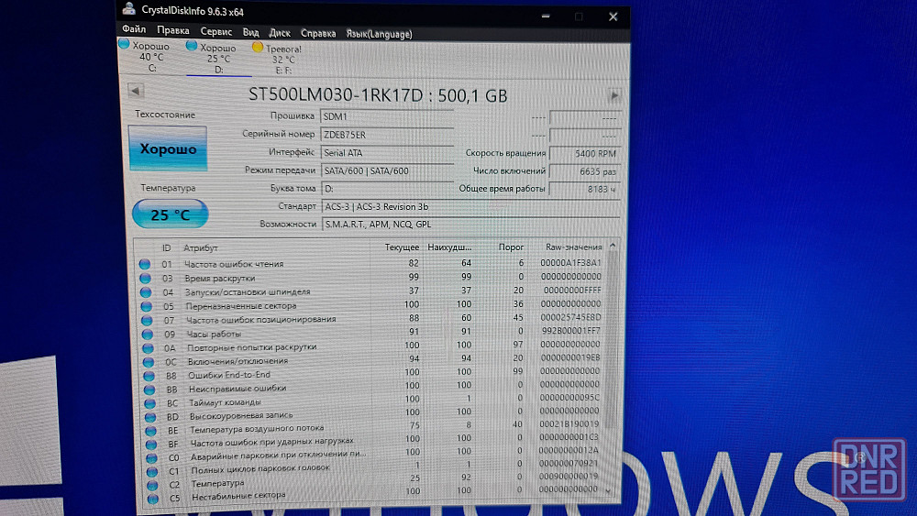This screenshot has height=516, width=917.
Task: Click status circle for attribute BC
Action: pos(150,403)
